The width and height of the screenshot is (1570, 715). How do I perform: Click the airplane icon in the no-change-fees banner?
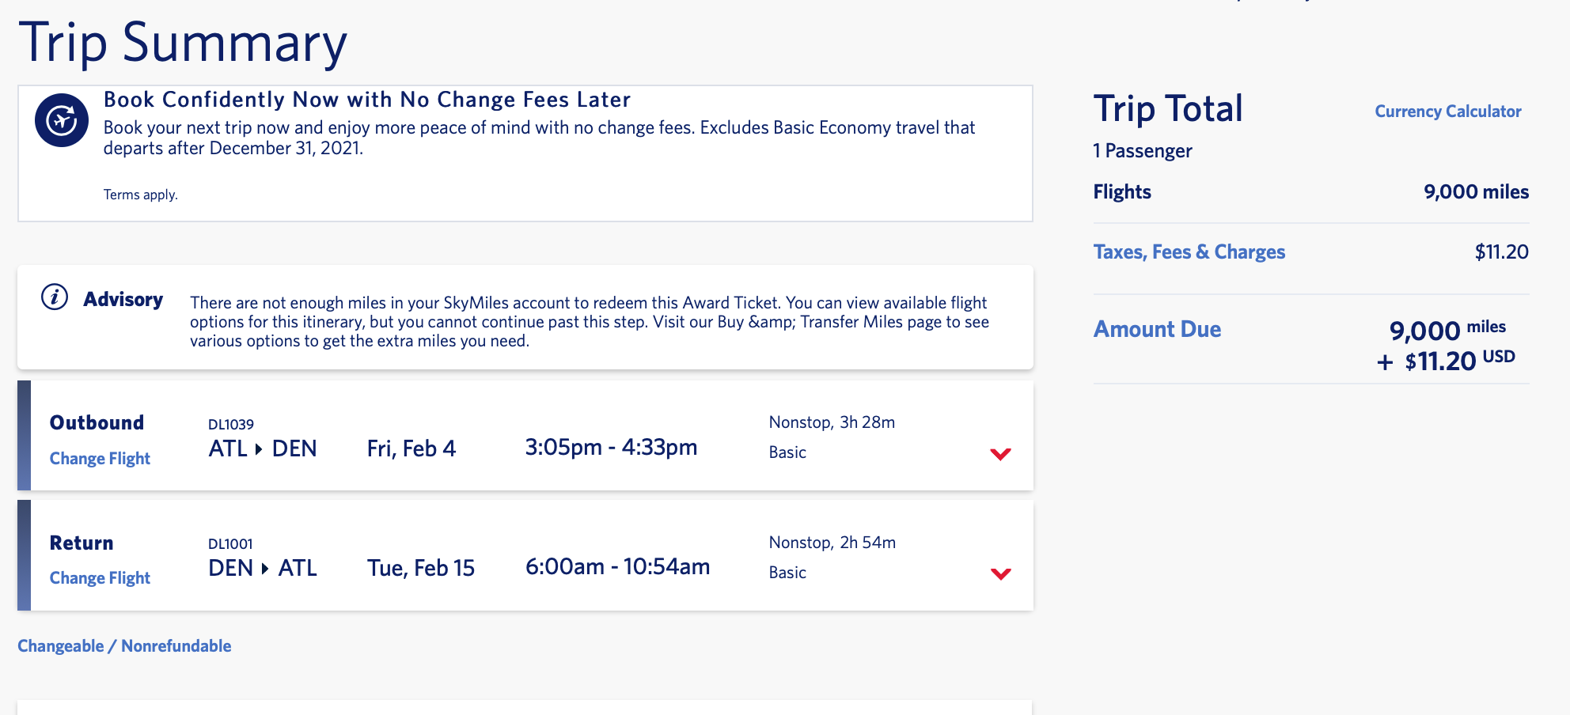click(62, 120)
